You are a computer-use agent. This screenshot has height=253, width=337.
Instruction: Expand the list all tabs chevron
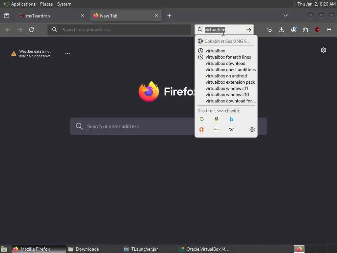(286, 15)
